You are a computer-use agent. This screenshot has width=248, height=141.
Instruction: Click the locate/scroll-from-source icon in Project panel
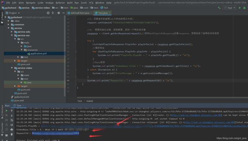tap(48, 13)
